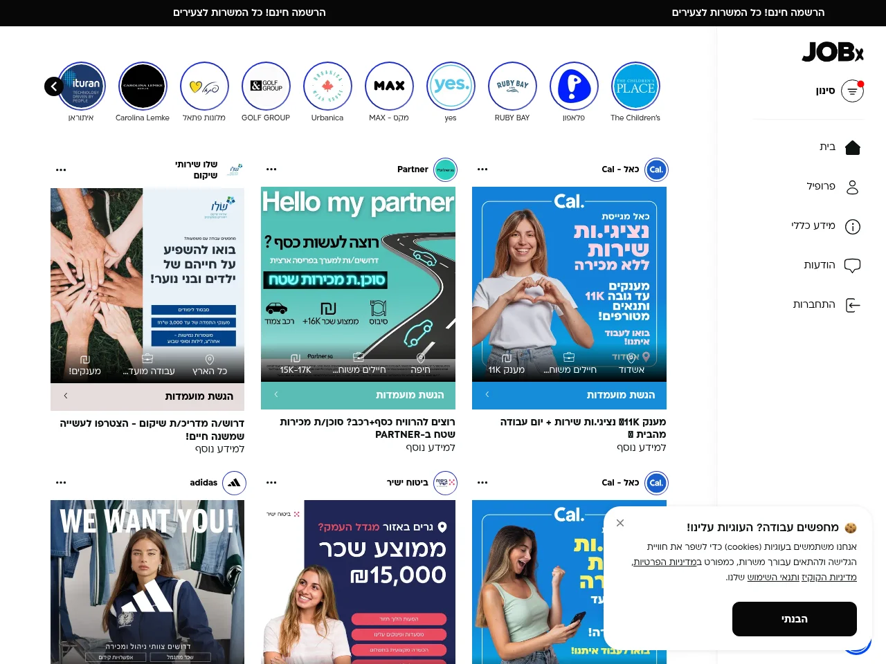The image size is (886, 664).
Task: Go to previous companies with carousel arrow
Action: click(54, 86)
